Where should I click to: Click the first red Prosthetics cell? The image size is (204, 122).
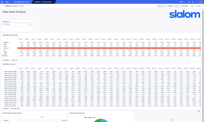[20, 48]
